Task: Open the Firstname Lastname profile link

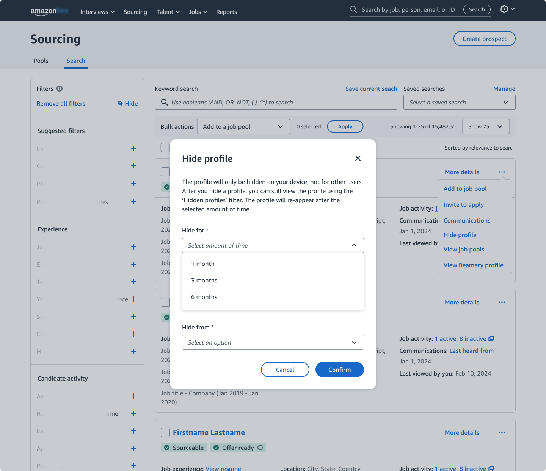Action: point(209,432)
